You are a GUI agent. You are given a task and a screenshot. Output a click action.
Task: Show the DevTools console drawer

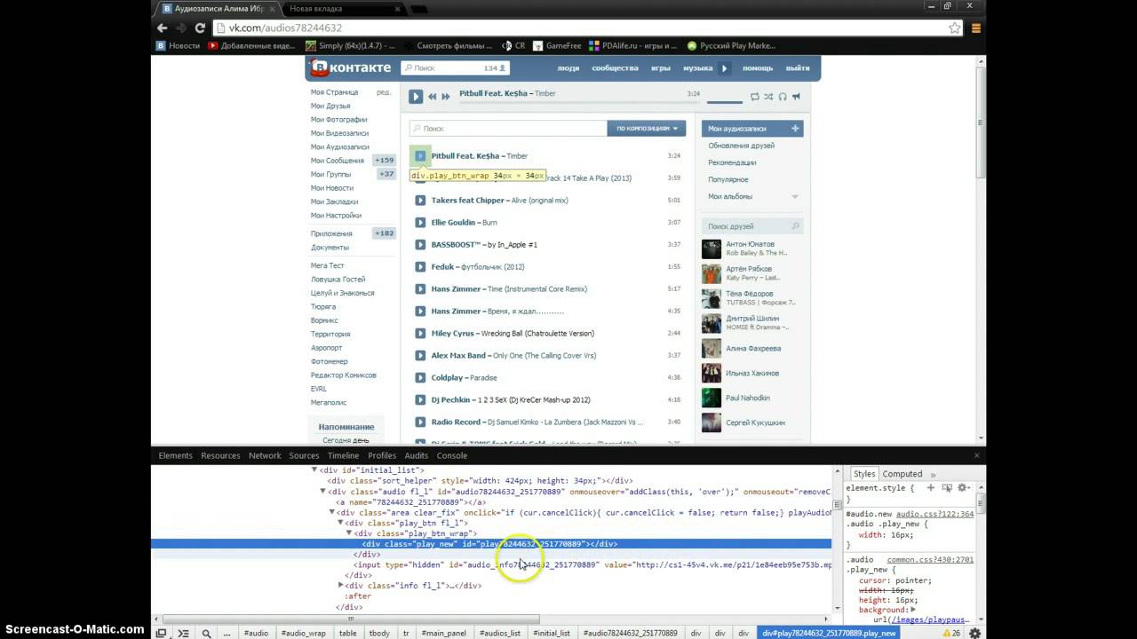click(x=183, y=633)
